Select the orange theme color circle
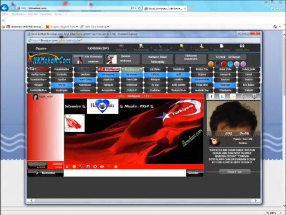 pos(211,64)
